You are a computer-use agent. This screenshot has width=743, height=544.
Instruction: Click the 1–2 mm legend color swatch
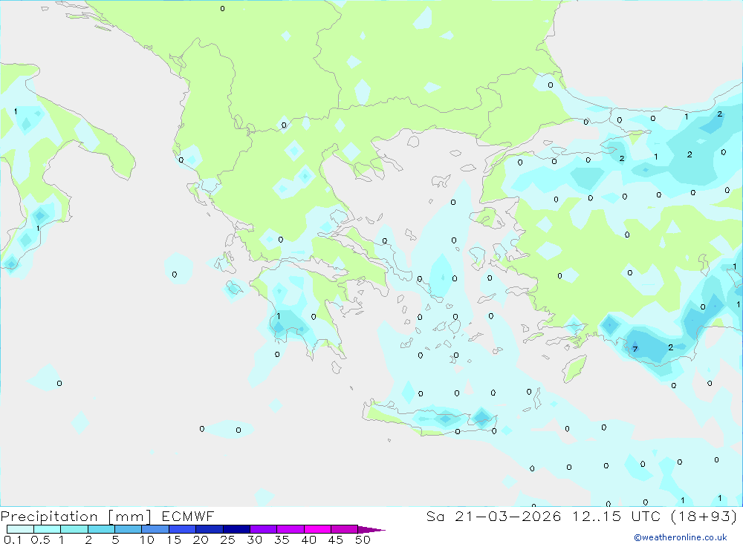pyautogui.click(x=74, y=529)
